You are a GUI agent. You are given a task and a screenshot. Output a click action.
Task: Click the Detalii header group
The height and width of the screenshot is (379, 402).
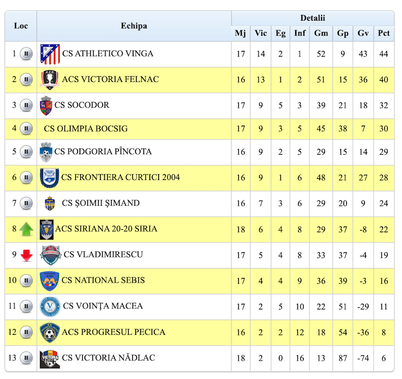coord(312,18)
